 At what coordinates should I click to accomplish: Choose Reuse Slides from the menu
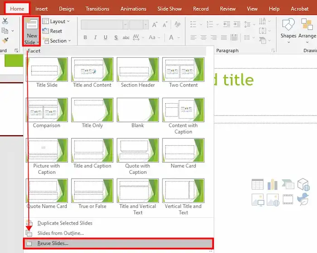coord(53,243)
